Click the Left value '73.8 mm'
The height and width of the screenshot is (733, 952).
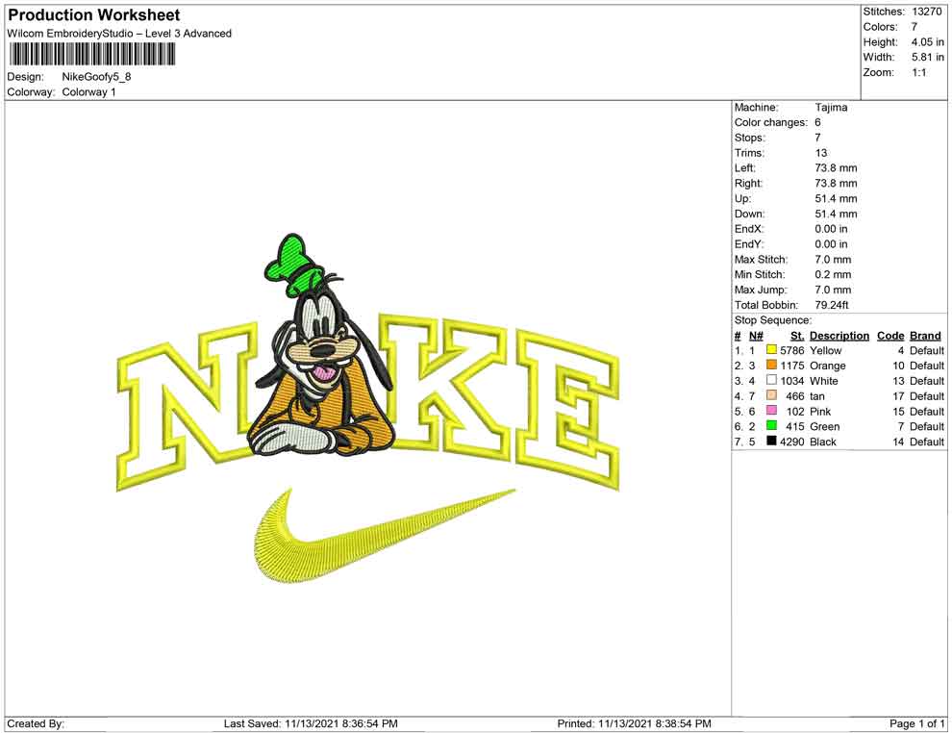pos(836,167)
